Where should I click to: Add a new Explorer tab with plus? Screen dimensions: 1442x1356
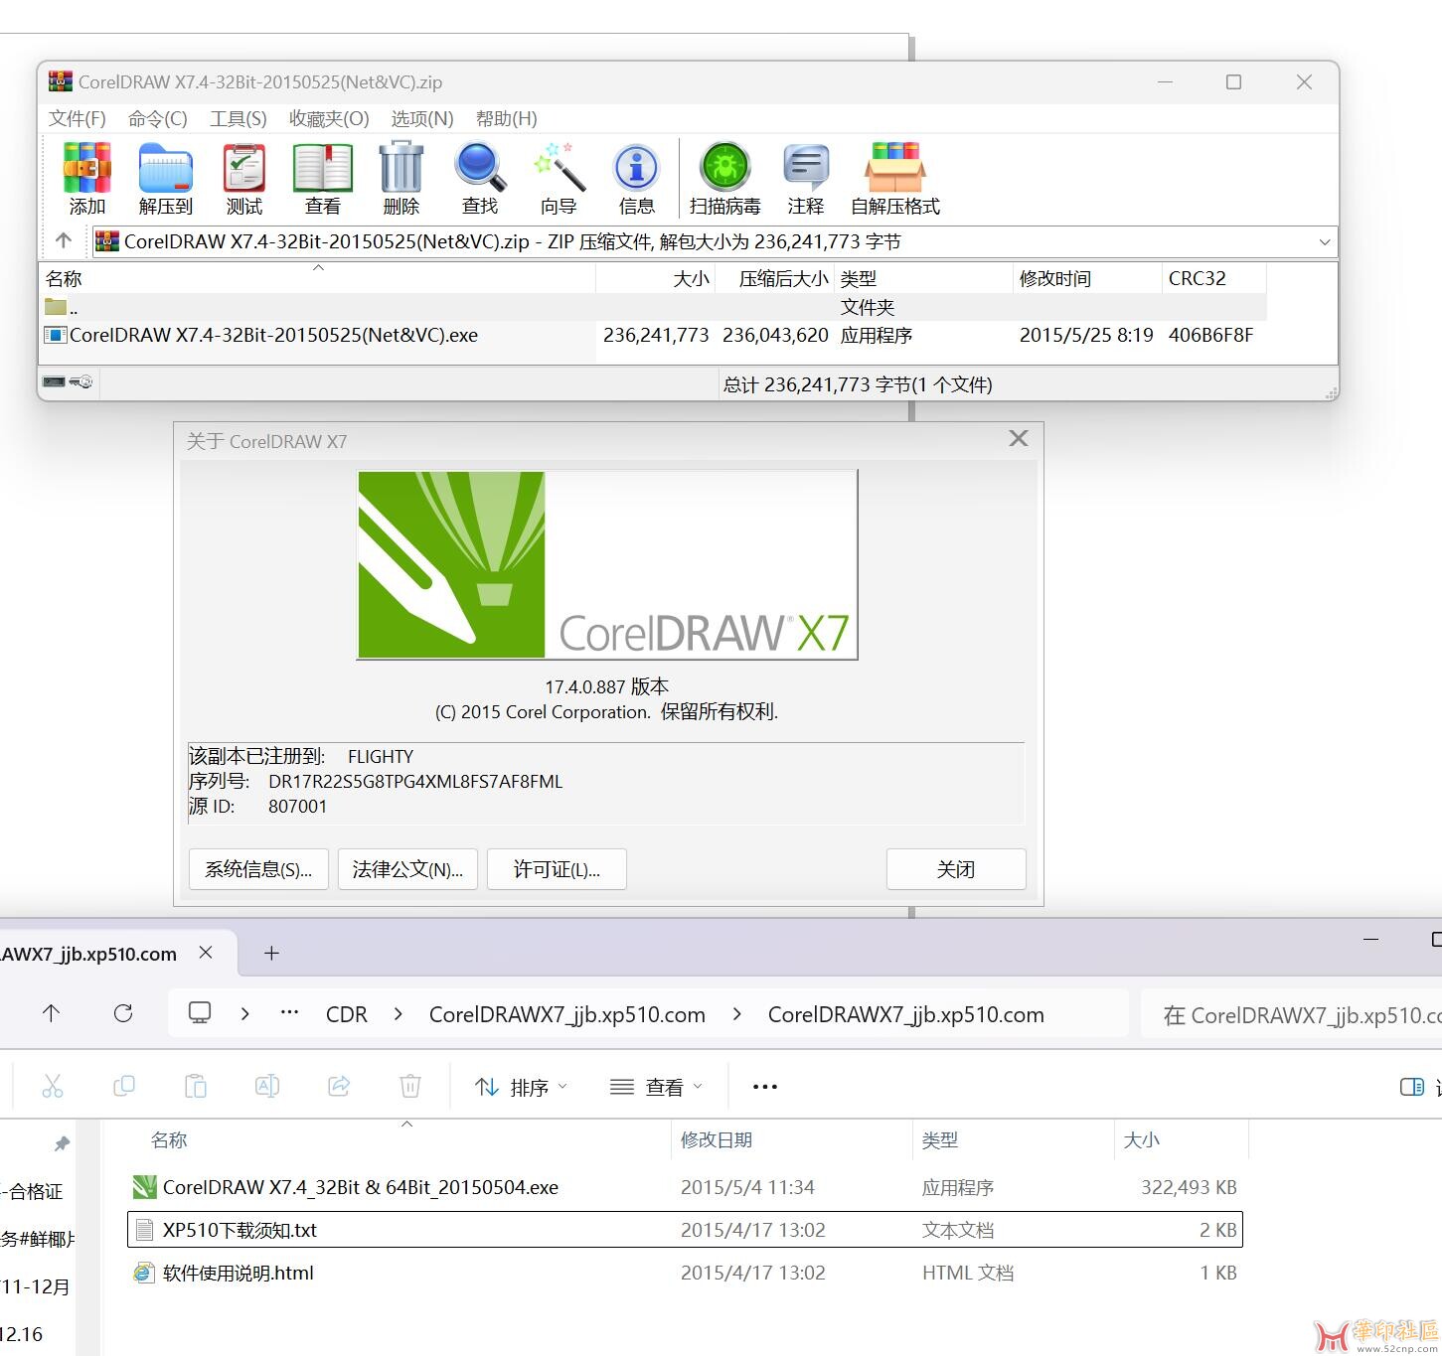[x=271, y=953]
